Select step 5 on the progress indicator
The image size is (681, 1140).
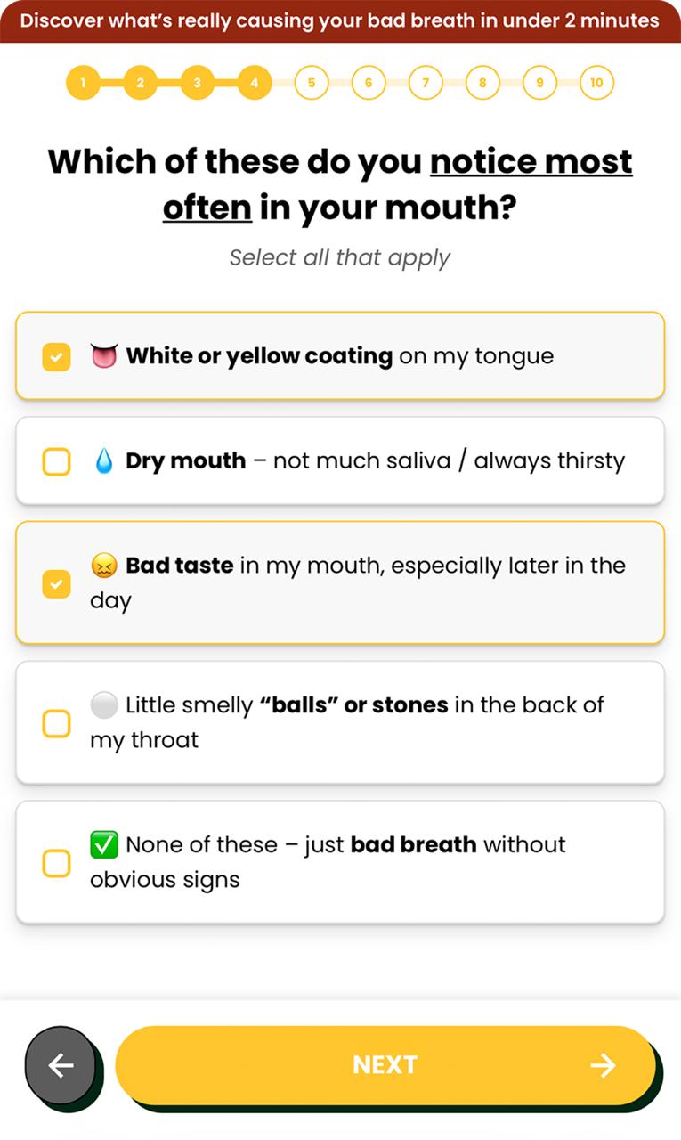311,82
